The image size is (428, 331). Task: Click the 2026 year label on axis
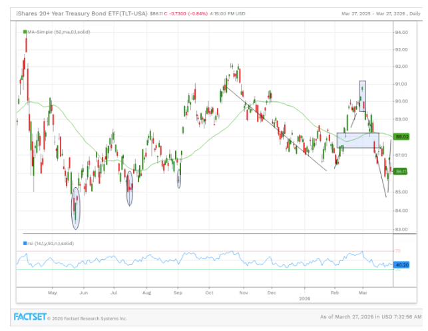click(305, 298)
